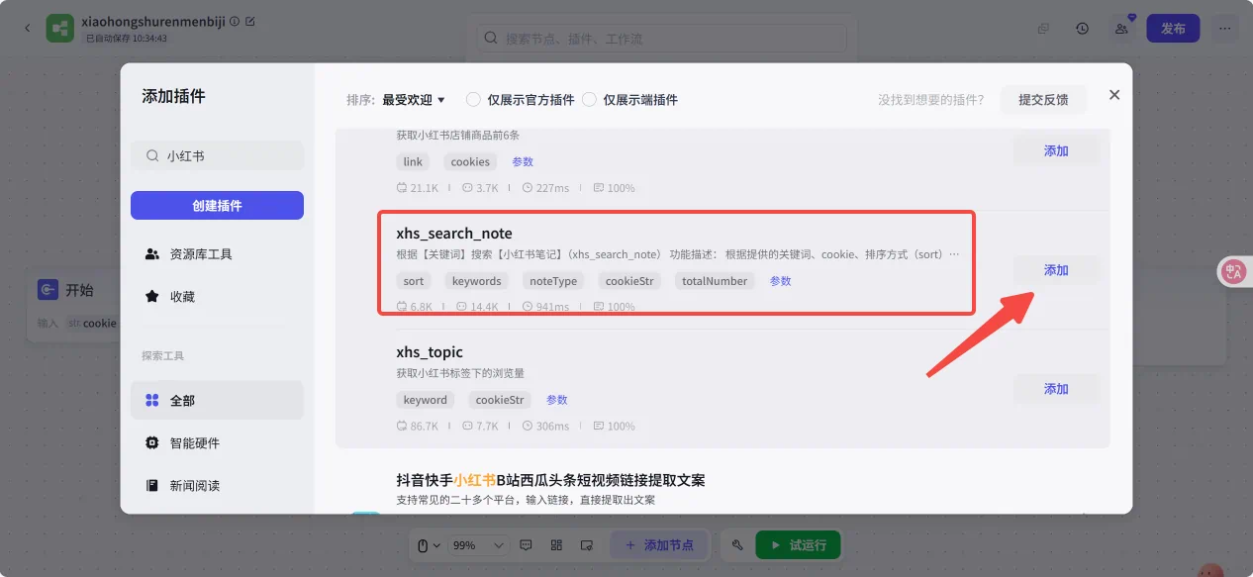1253x577 pixels.
Task: Click the cookies parameter tag
Action: coord(470,161)
